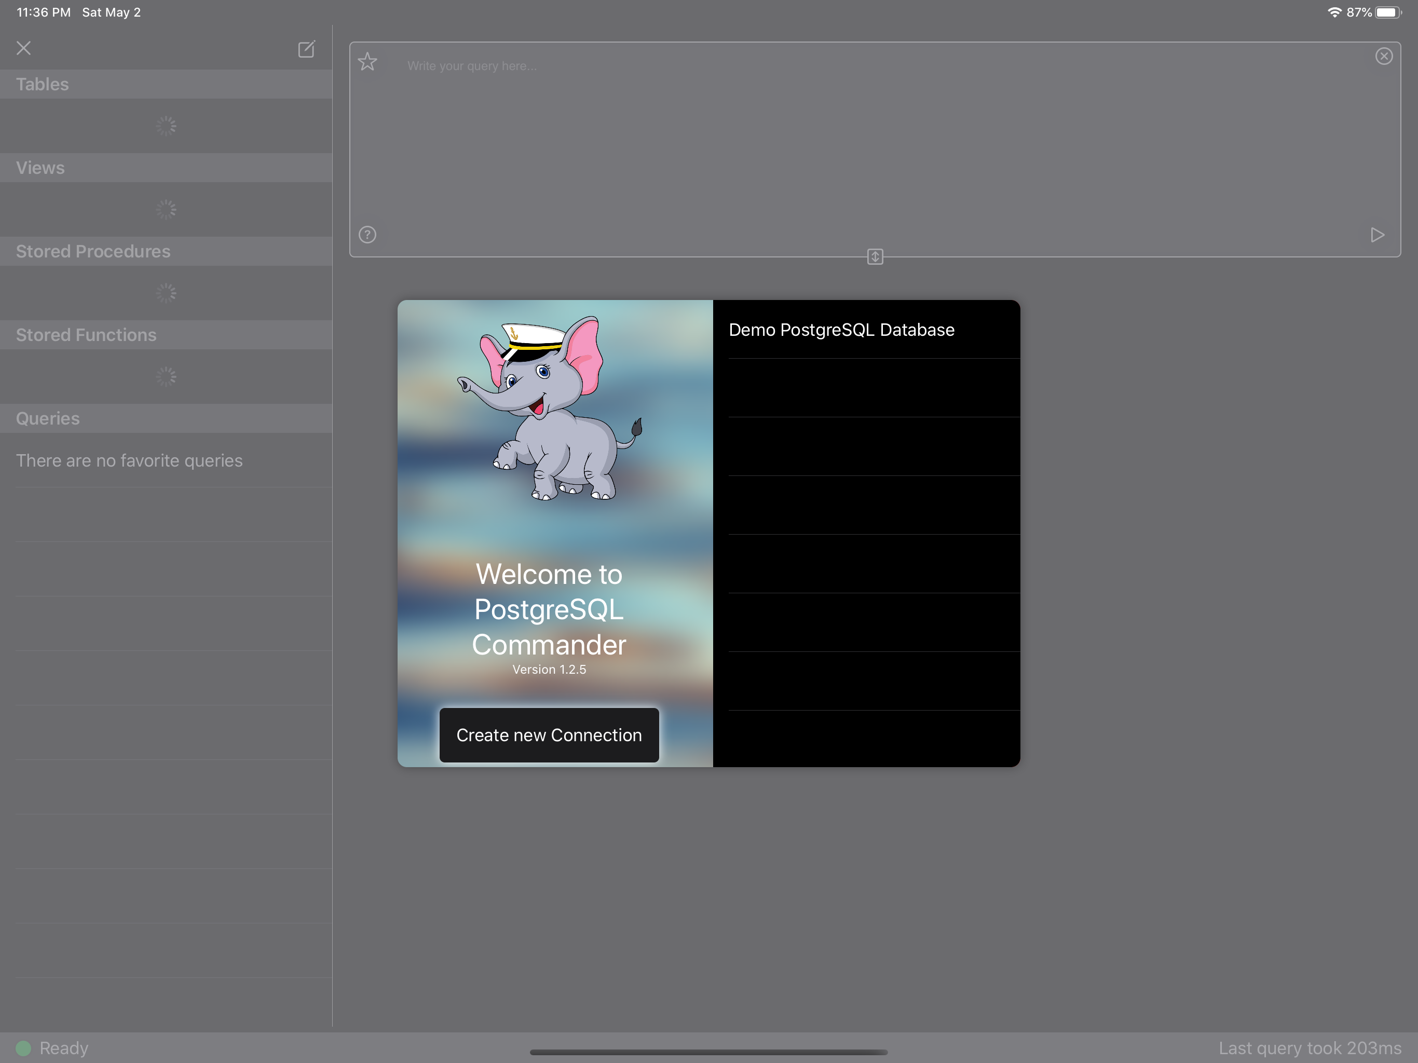Expand the Views section header
1418x1063 pixels.
pyautogui.click(x=40, y=168)
